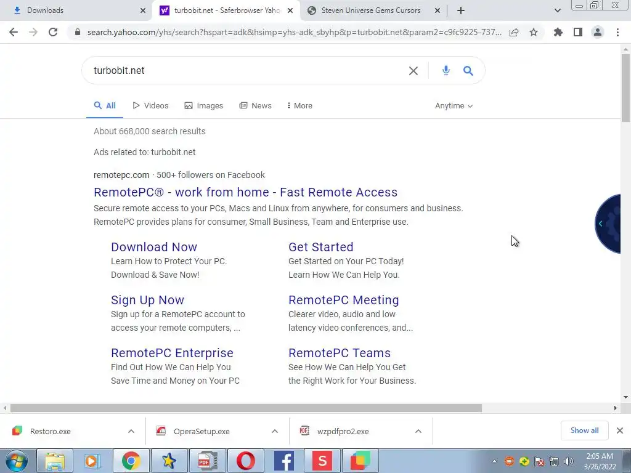Open downloaded wzpdfpro2.exe file
This screenshot has height=473, width=631.
pyautogui.click(x=343, y=431)
